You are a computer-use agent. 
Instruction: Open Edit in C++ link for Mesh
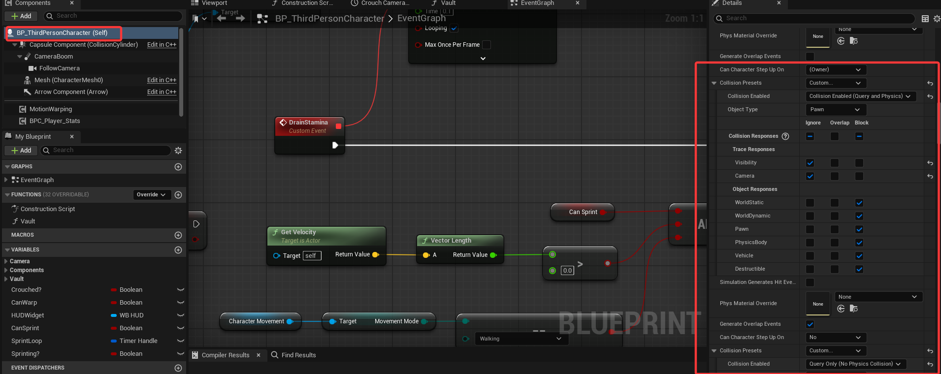[162, 80]
